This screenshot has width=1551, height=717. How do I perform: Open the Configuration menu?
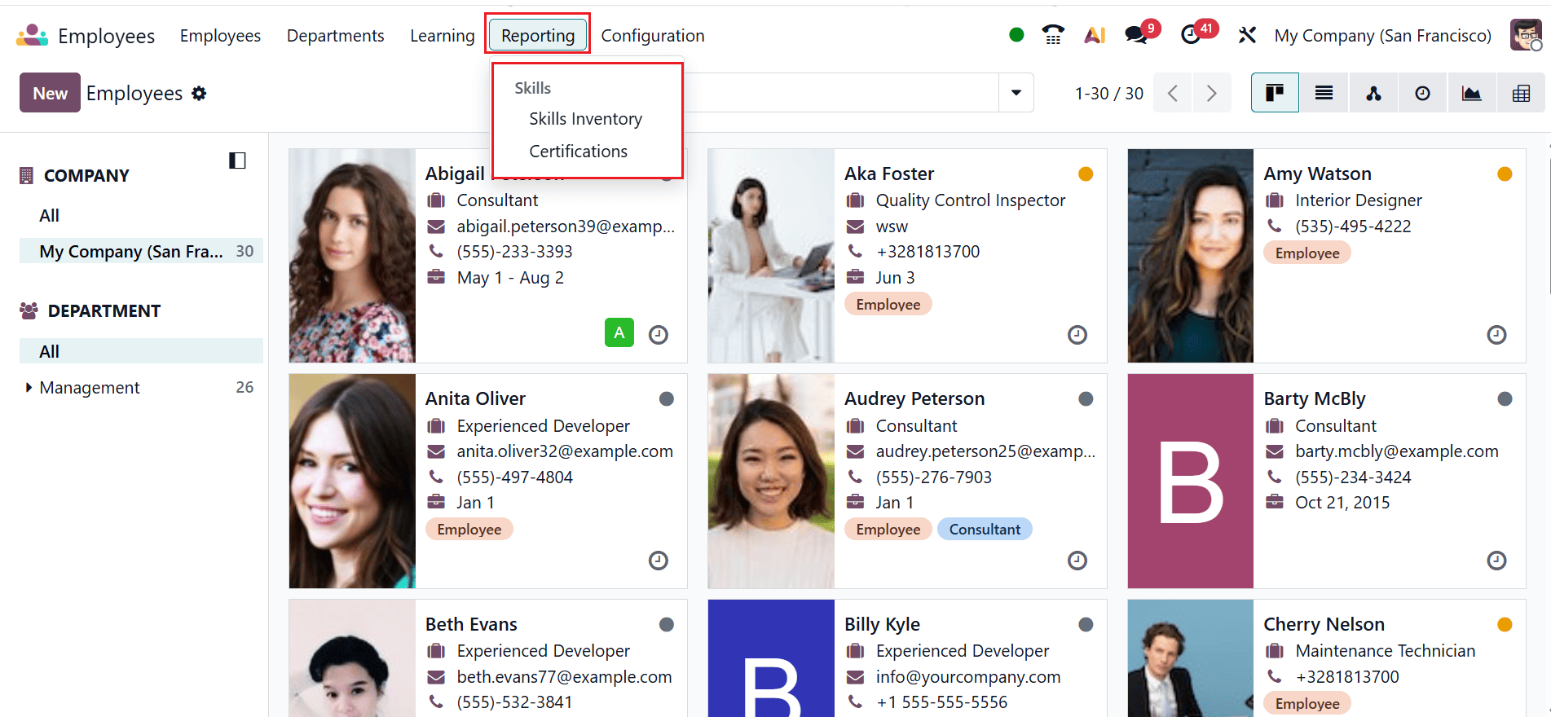pyautogui.click(x=653, y=35)
